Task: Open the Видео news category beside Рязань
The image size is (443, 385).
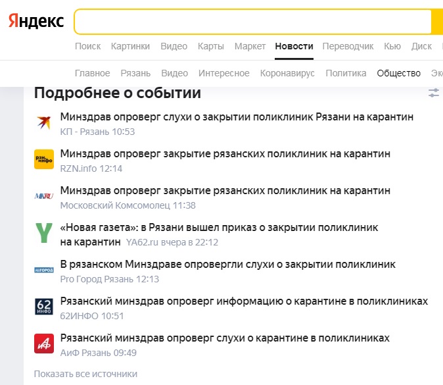Action: point(175,73)
